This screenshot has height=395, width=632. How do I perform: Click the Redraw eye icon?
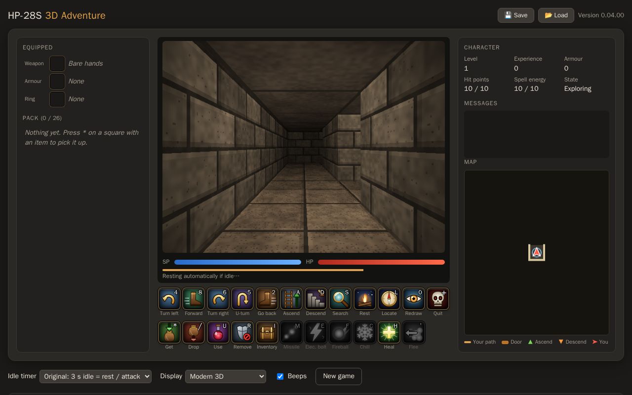point(413,299)
